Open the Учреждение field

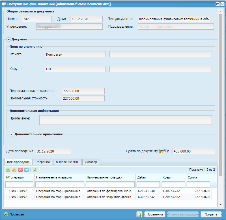click(x=69, y=27)
